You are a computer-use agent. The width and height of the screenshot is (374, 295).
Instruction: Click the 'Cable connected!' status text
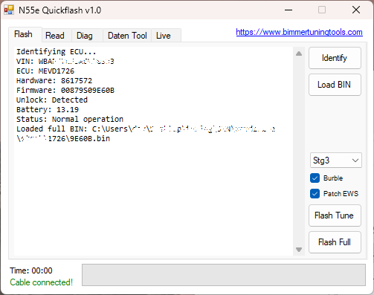coord(42,282)
